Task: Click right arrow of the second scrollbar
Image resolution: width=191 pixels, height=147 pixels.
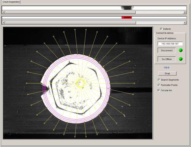Action: (x=185, y=22)
